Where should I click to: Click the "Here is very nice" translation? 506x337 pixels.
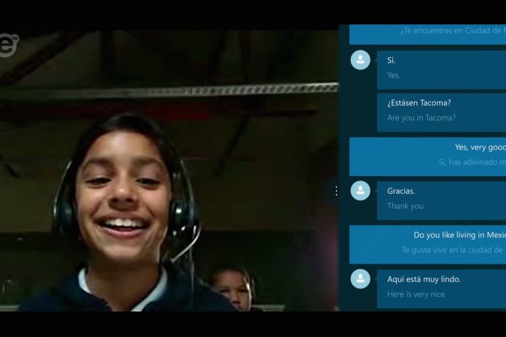click(x=416, y=294)
